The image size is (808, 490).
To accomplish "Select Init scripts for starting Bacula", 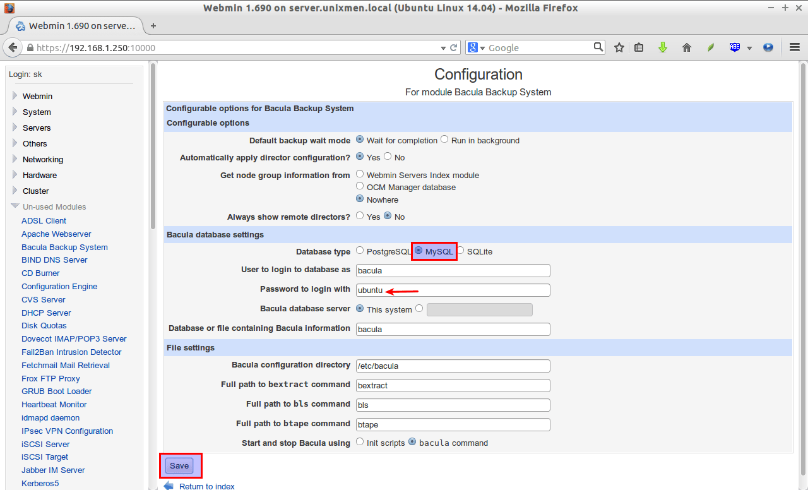I will [x=360, y=442].
